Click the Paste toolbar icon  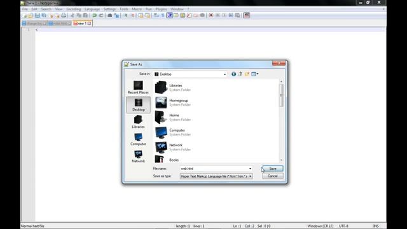(85, 15)
